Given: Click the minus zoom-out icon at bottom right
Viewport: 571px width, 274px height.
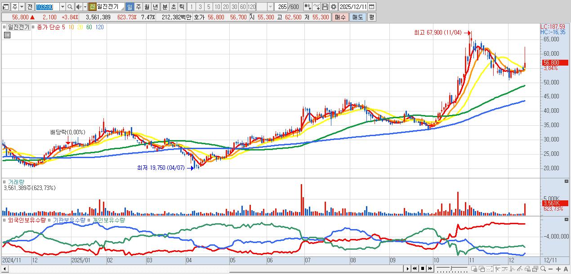Looking at the screenshot, I should pos(550,269).
